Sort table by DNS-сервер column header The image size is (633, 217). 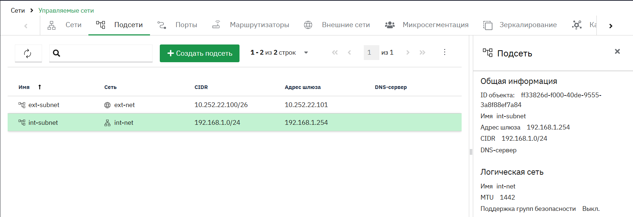[391, 87]
